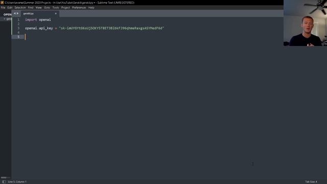
Task: Open Tab Size: 4 indentation selector
Action: coord(311,182)
